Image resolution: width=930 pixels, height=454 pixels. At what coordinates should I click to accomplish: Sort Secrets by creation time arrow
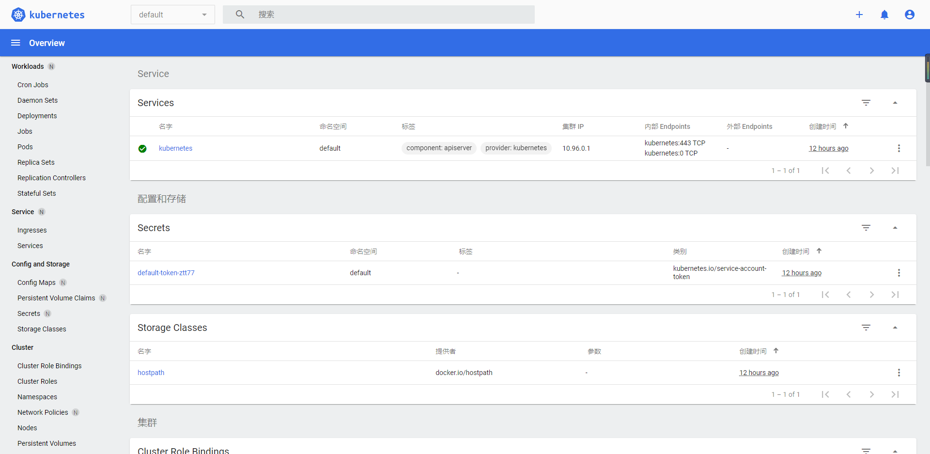819,251
